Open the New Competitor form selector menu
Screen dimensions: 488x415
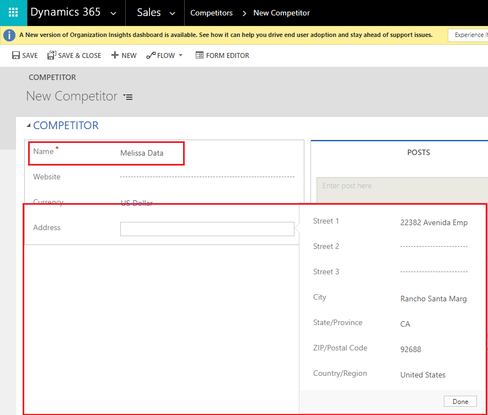(x=128, y=97)
